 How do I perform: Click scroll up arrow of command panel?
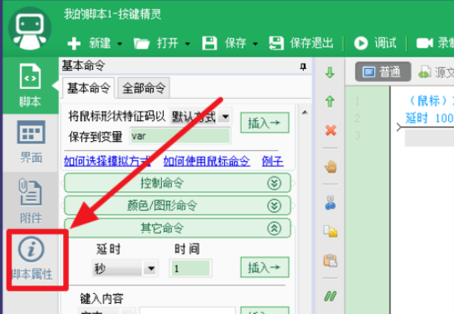[305, 113]
